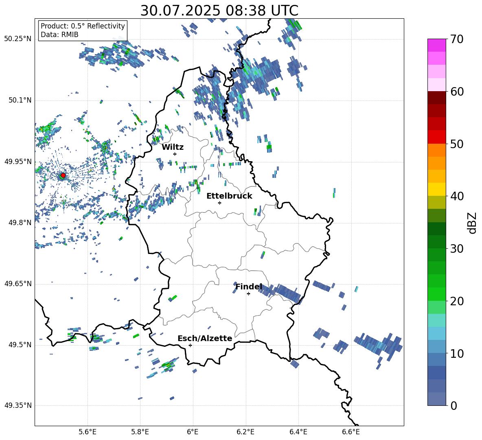Click the Wiltz station cross marker
Image resolution: width=482 pixels, height=440 pixels.
click(x=175, y=154)
